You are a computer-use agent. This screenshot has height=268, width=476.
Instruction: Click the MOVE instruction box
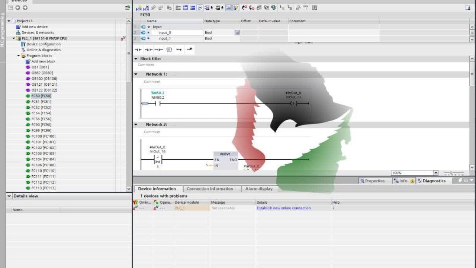point(225,160)
